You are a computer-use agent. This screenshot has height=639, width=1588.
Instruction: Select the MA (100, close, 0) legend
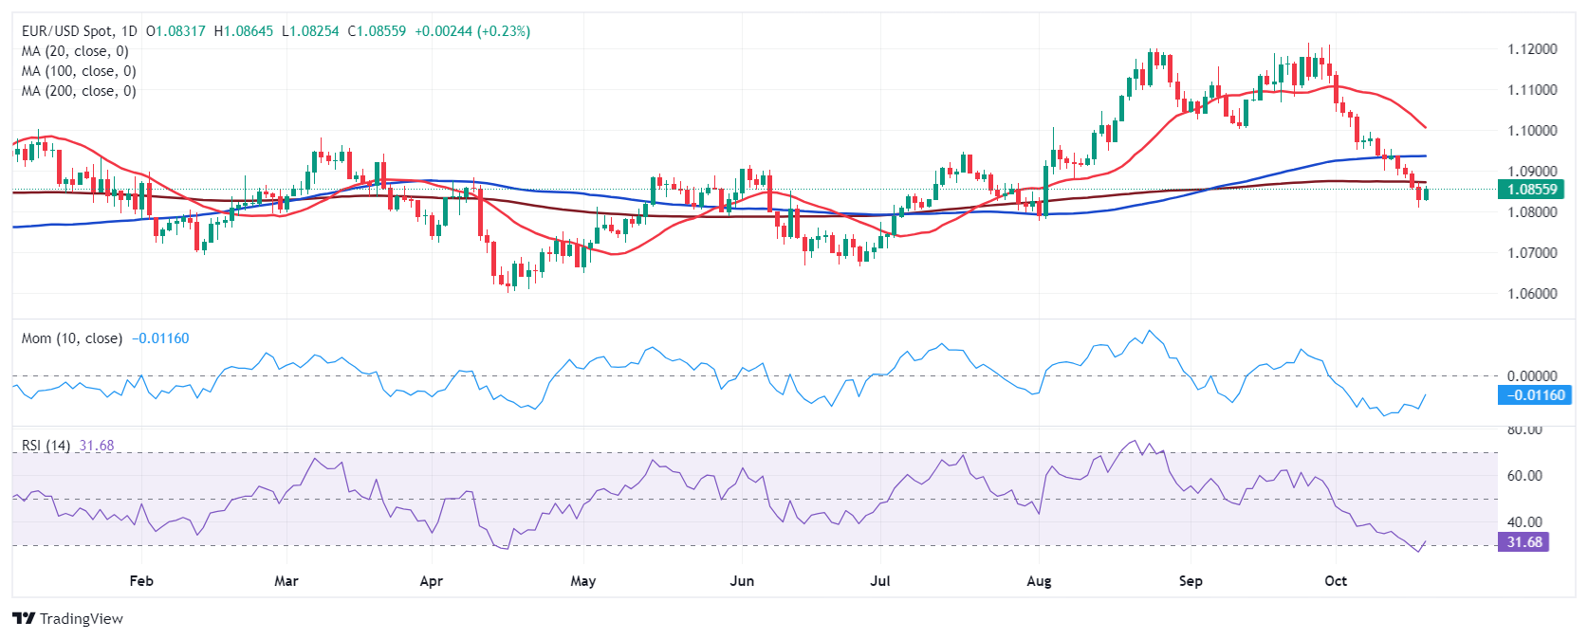[79, 71]
